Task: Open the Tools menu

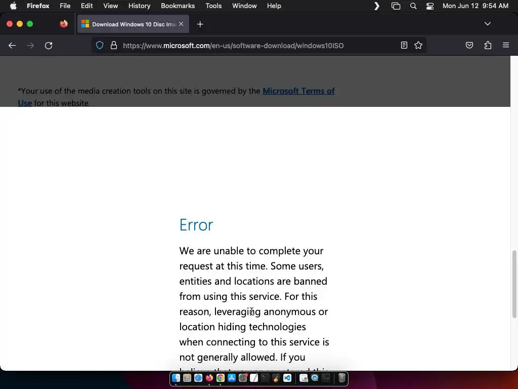Action: [213, 6]
